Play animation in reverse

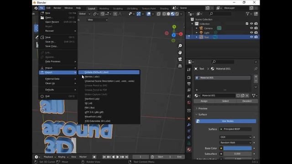coord(113,157)
